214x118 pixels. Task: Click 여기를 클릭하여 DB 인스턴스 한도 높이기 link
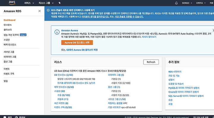tap(76, 83)
